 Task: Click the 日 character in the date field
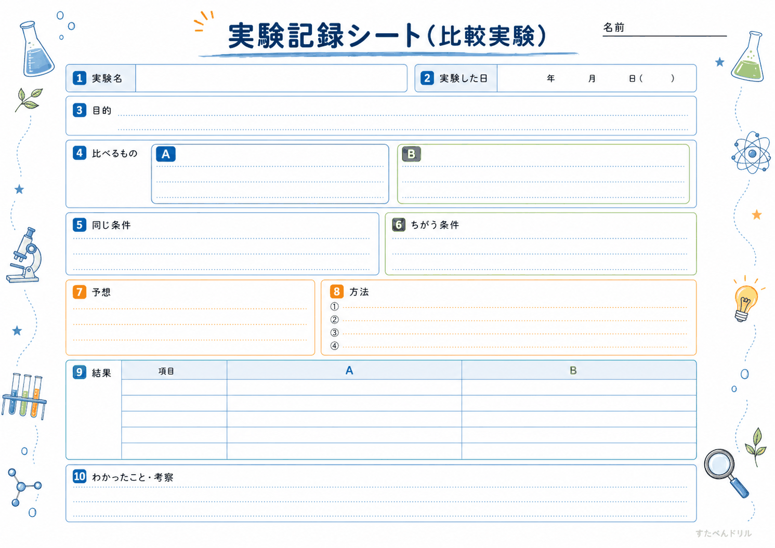click(632, 78)
